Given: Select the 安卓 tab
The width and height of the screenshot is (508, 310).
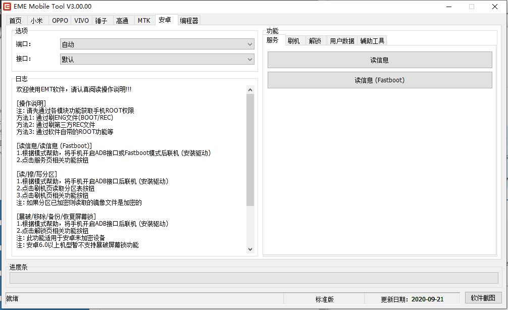Looking at the screenshot, I should coord(165,20).
